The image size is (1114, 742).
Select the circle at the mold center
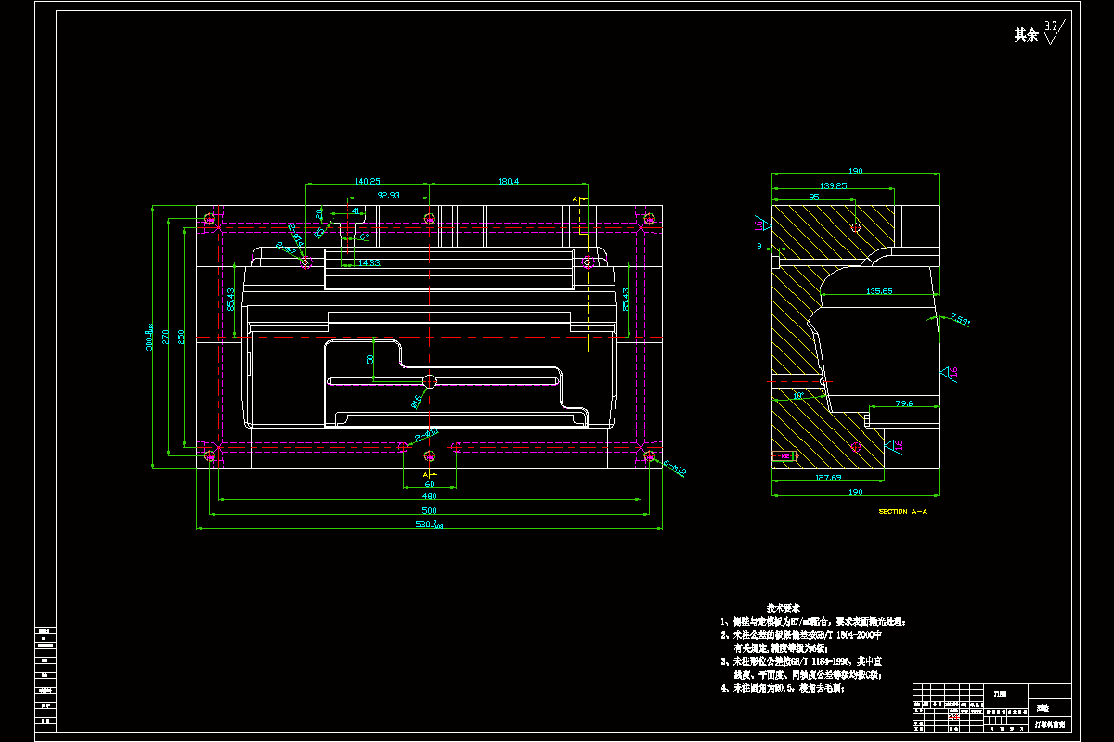429,380
